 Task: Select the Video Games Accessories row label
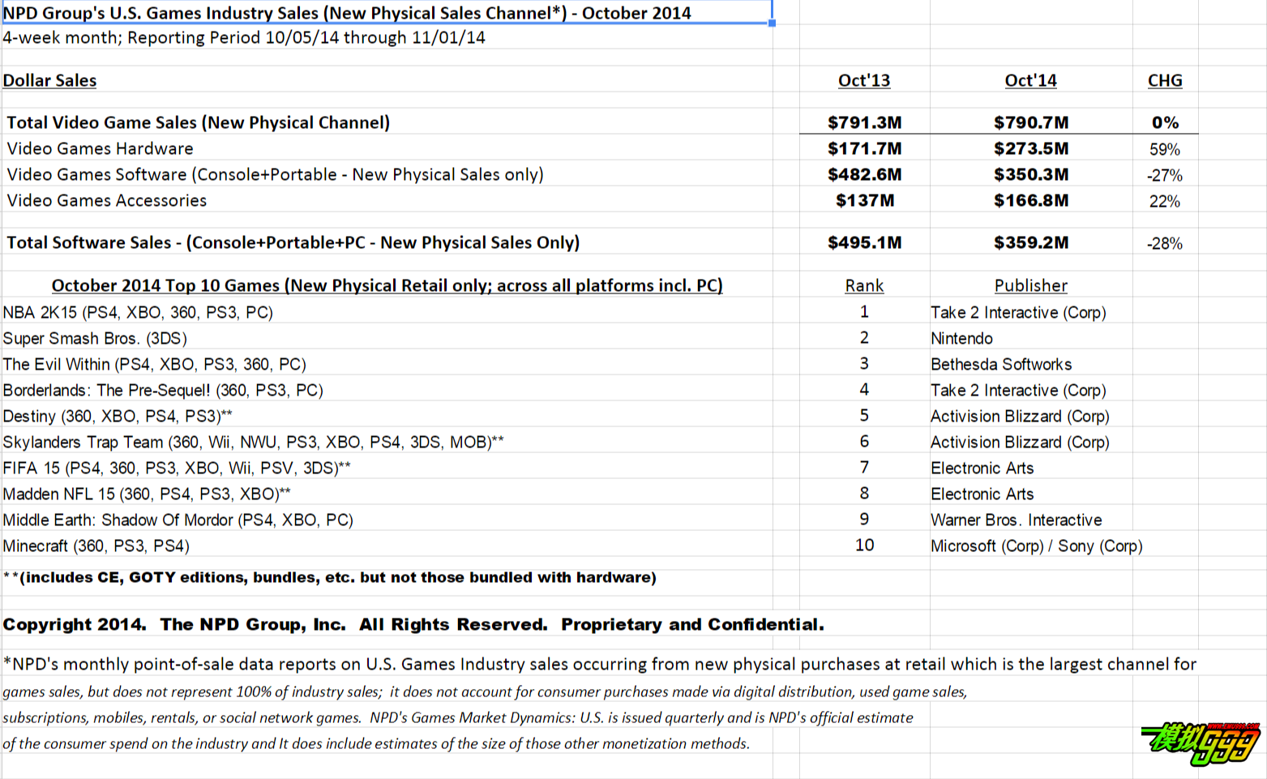point(106,200)
